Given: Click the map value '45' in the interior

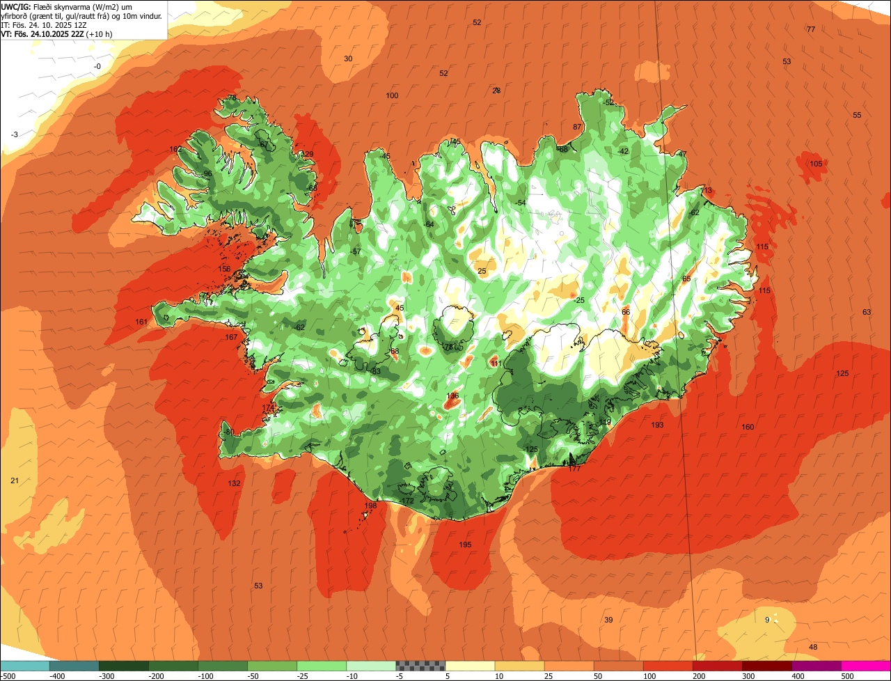Looking at the screenshot, I should [x=400, y=307].
